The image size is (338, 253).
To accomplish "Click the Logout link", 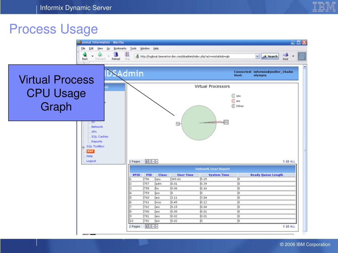I will [x=91, y=161].
